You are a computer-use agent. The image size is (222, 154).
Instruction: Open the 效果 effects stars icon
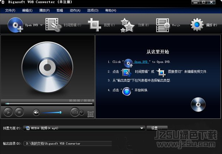pos(127,25)
